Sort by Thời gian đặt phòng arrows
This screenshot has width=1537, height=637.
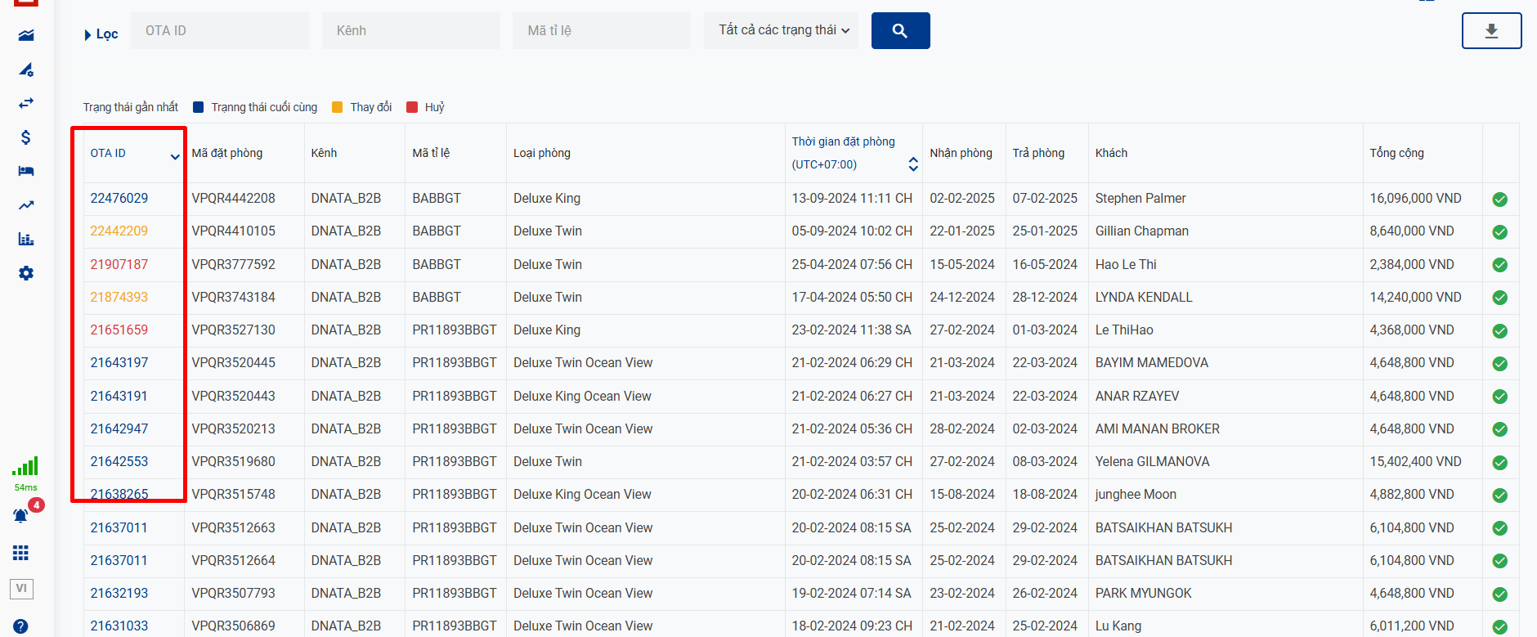(913, 164)
